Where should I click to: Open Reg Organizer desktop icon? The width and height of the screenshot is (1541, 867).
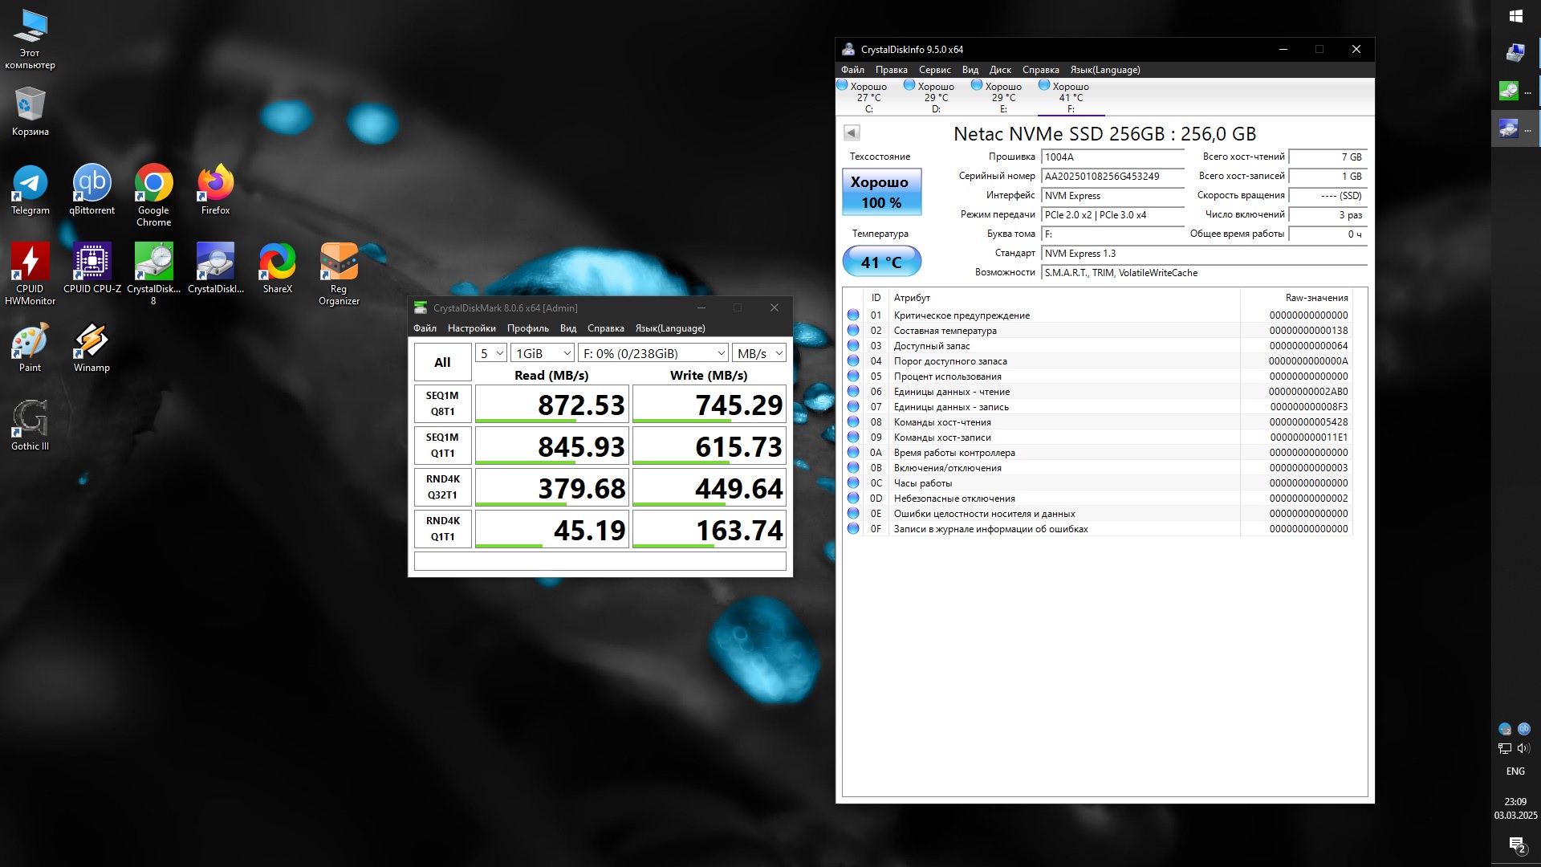point(339,274)
